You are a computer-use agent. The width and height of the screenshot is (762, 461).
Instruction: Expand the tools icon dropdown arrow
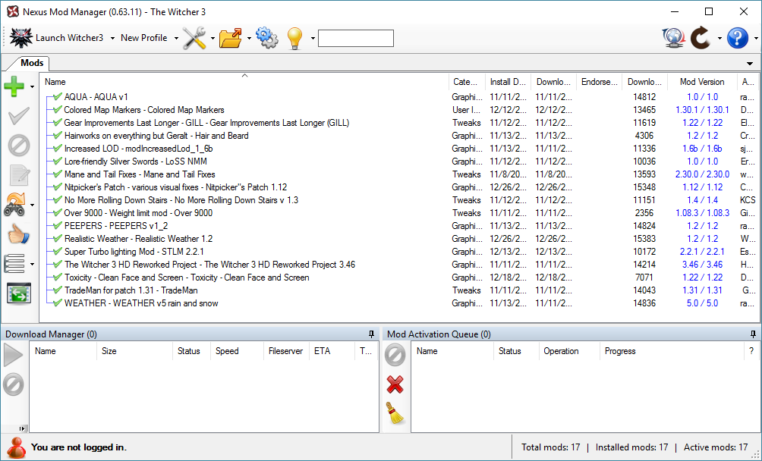click(213, 38)
